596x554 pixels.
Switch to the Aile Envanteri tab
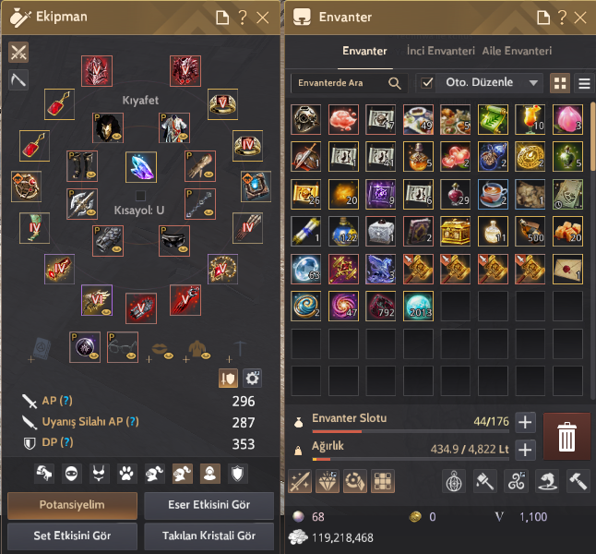coord(517,51)
